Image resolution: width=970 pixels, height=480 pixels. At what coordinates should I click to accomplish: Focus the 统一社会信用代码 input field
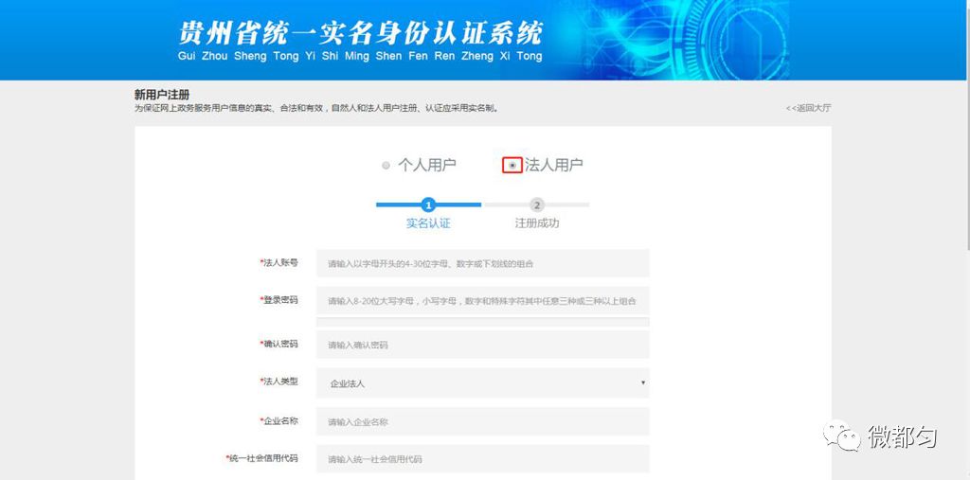[x=482, y=459]
